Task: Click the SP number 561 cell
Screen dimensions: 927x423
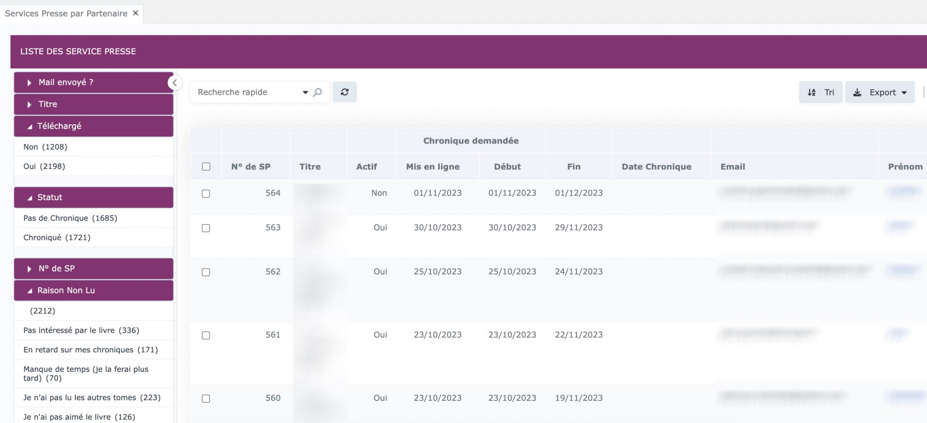Action: 273,335
